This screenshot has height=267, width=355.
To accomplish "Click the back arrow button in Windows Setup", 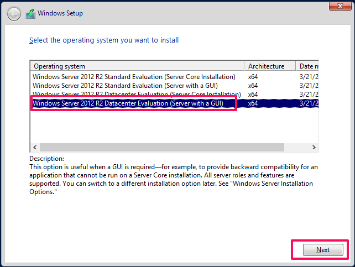I will click(x=14, y=14).
